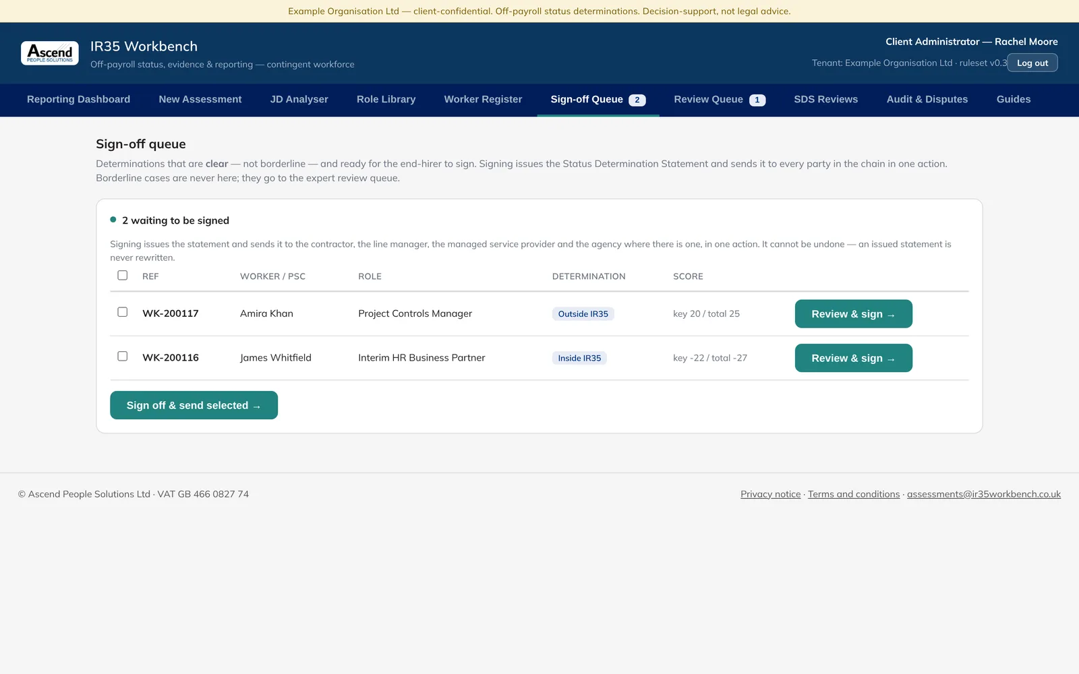Image resolution: width=1079 pixels, height=674 pixels.
Task: Click score key -22 / total -27
Action: coord(710,358)
